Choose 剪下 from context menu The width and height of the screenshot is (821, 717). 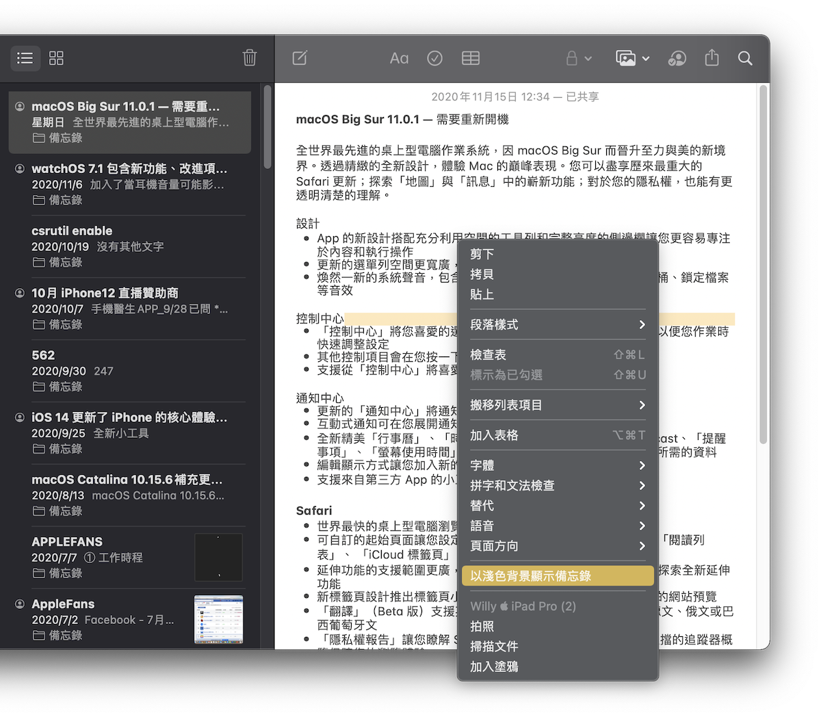[x=558, y=254]
